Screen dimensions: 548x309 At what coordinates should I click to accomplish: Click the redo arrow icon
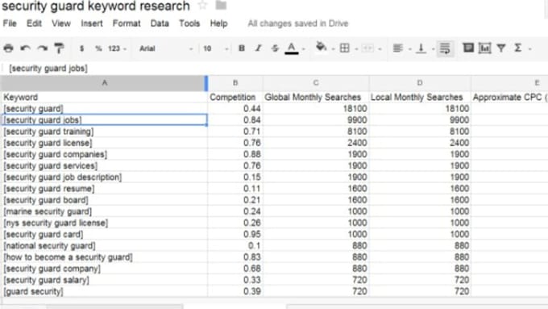(42, 48)
